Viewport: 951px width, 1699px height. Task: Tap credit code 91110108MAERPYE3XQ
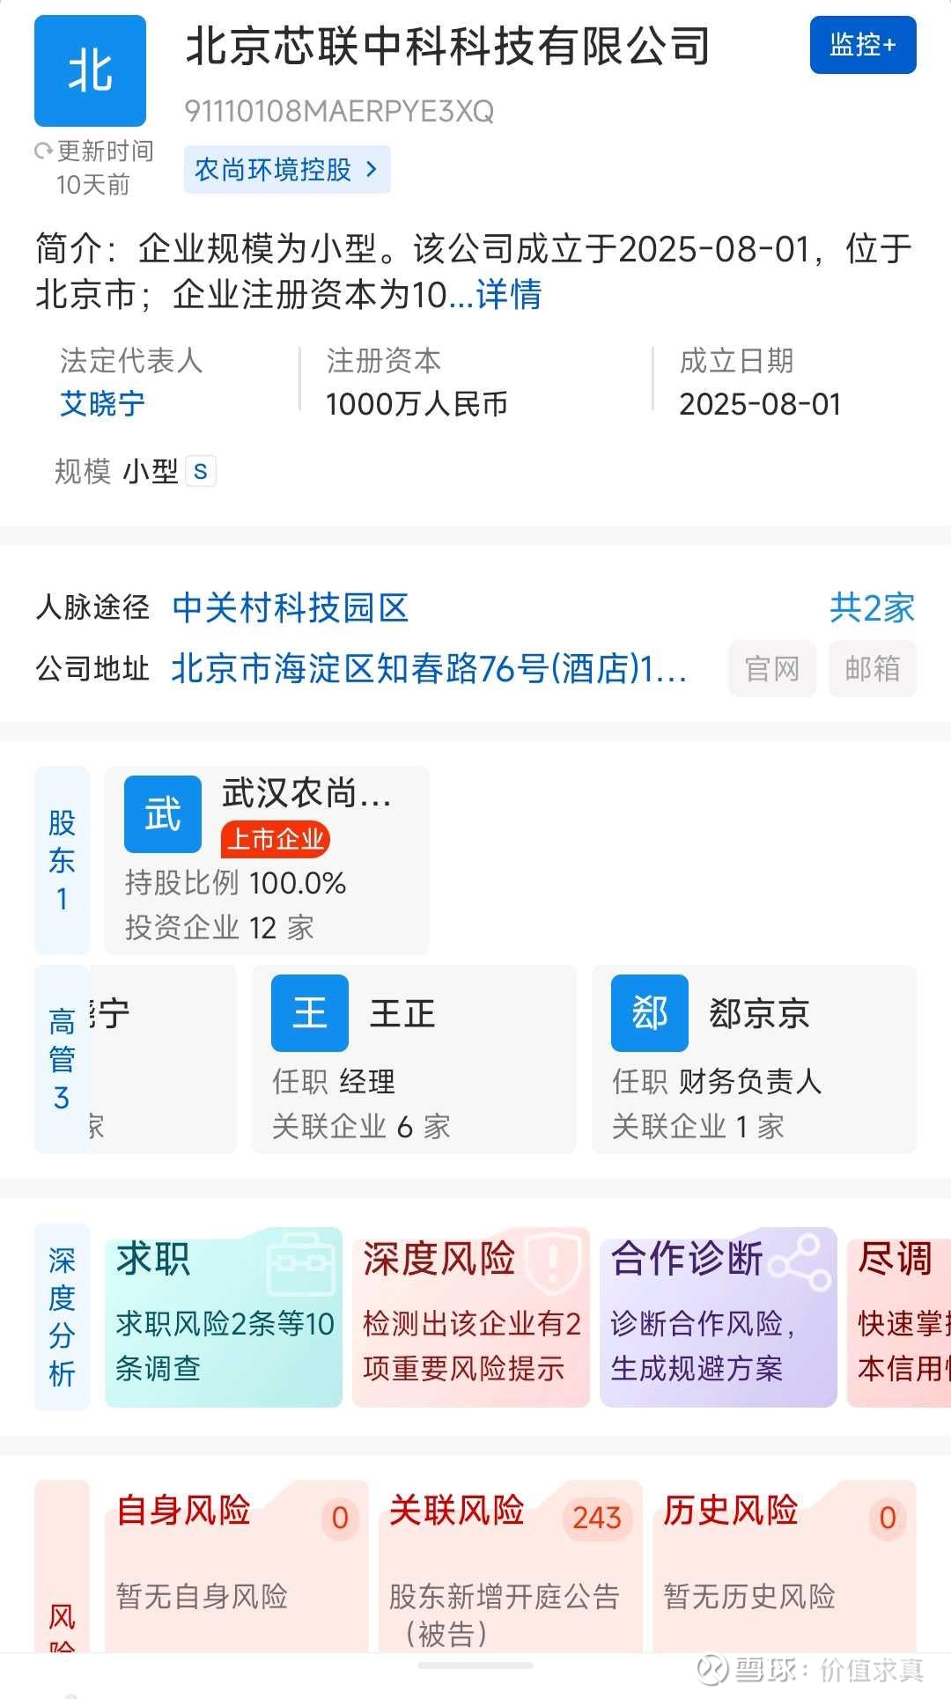pos(339,112)
